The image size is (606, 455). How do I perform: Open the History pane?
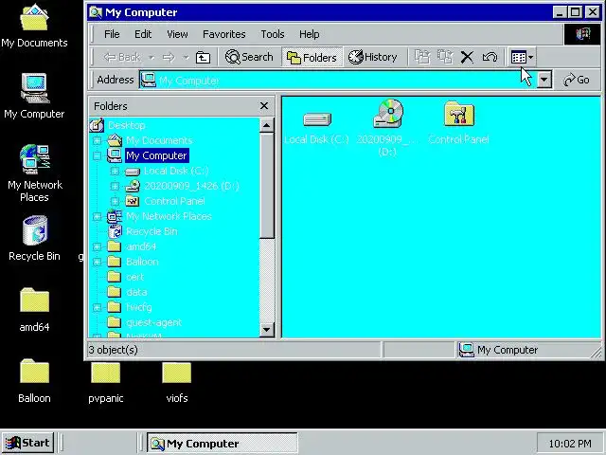373,57
